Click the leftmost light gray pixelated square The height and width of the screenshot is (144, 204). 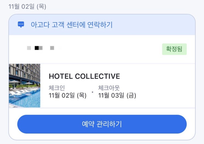coord(29,48)
